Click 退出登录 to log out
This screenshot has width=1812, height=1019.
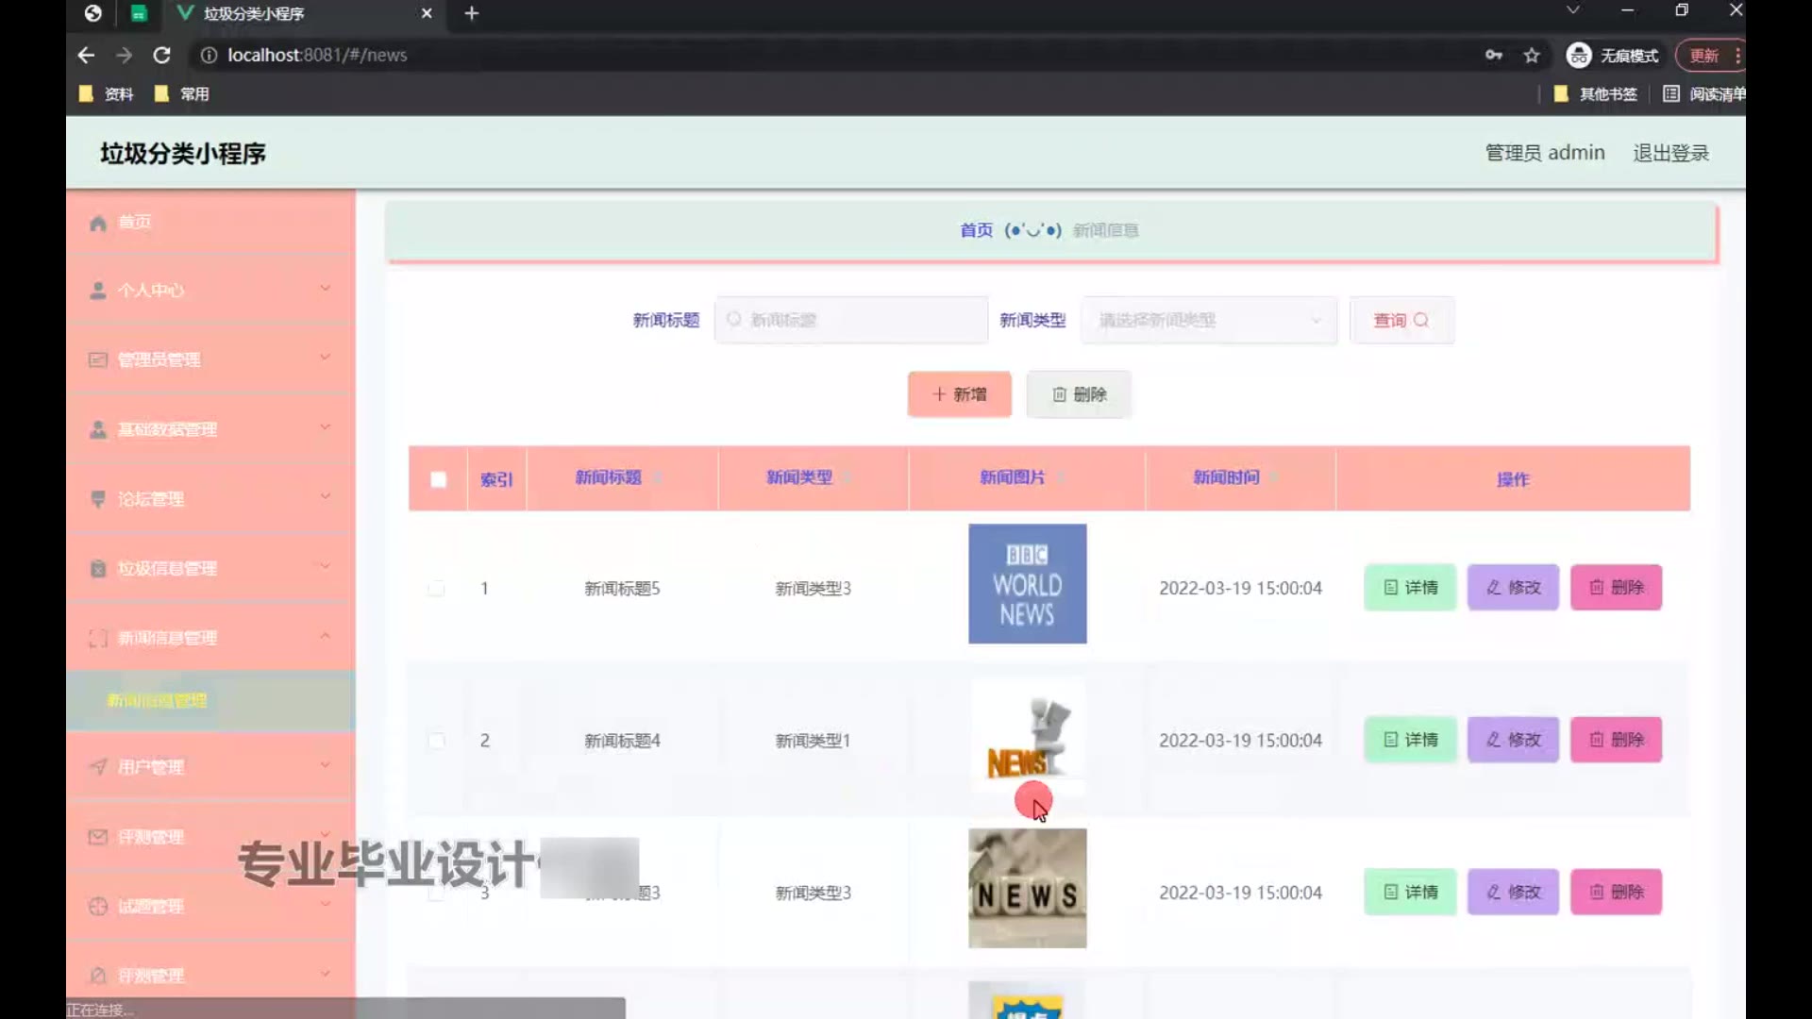tap(1670, 153)
